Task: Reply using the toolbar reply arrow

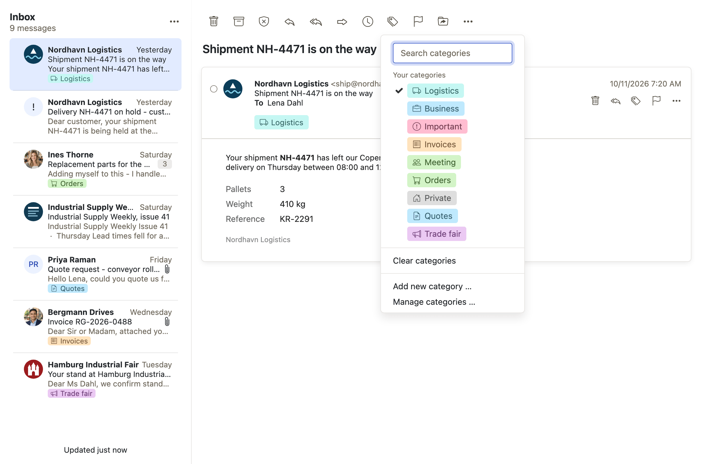Action: click(290, 21)
